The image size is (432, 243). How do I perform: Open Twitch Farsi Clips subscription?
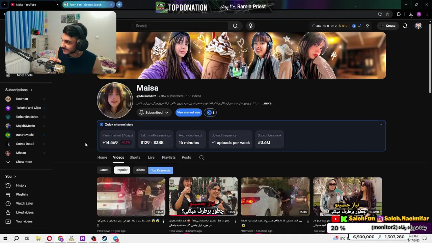(x=28, y=108)
